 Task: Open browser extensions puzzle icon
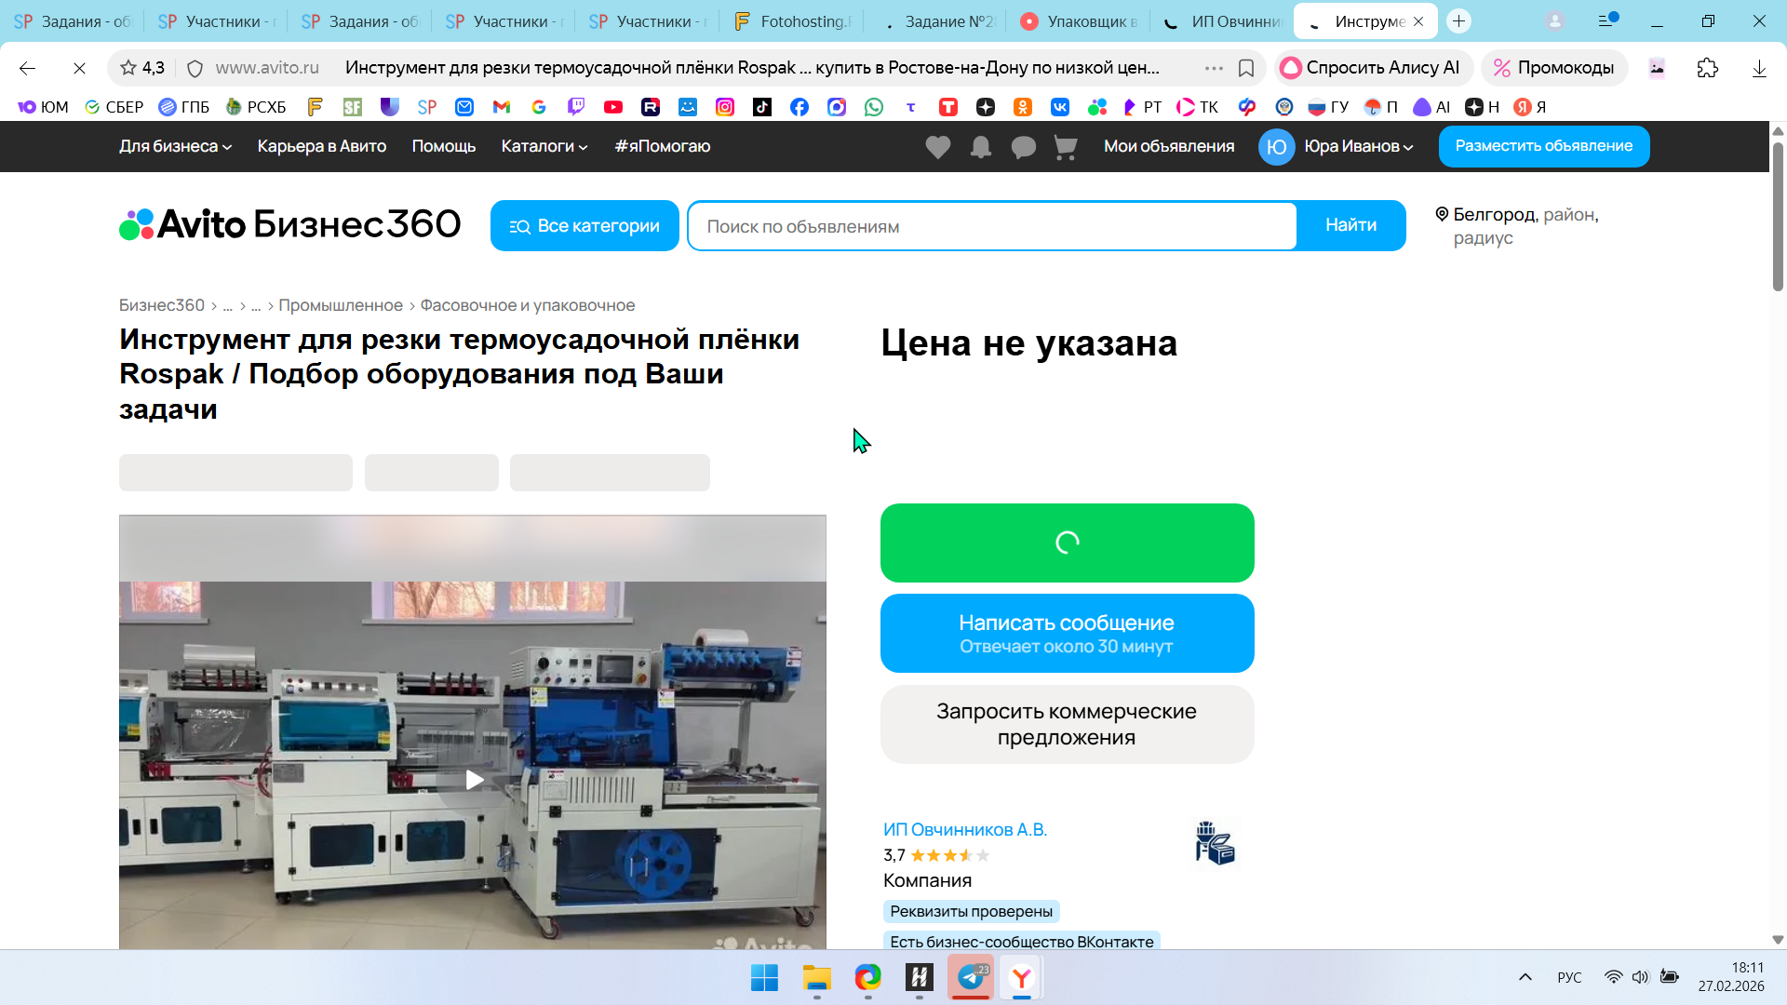point(1707,68)
